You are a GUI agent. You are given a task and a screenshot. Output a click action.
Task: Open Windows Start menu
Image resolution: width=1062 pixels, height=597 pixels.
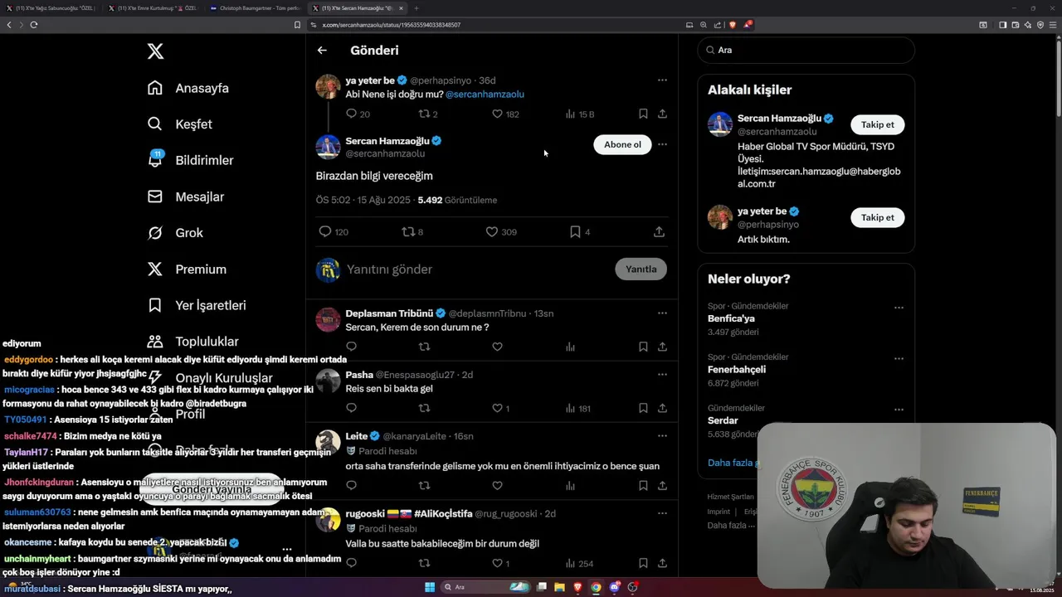click(430, 587)
